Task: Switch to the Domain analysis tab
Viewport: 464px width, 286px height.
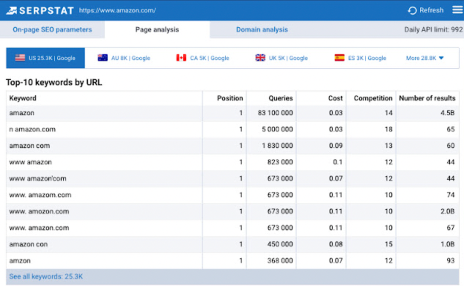Action: click(x=261, y=30)
